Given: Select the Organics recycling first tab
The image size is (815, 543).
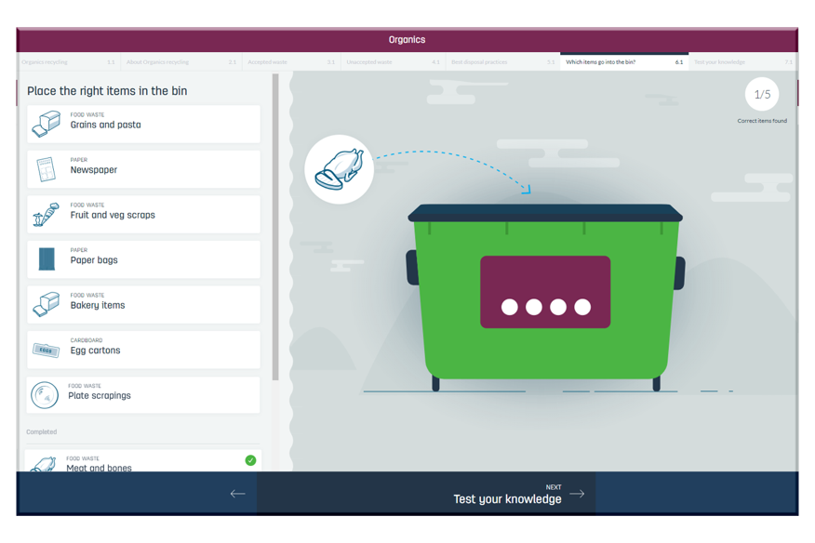Looking at the screenshot, I should pos(67,62).
